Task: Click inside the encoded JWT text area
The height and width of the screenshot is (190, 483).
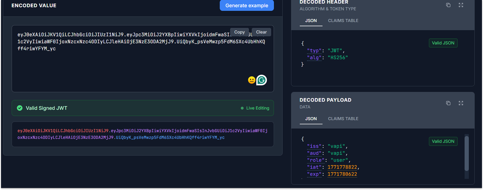Action: click(125, 67)
